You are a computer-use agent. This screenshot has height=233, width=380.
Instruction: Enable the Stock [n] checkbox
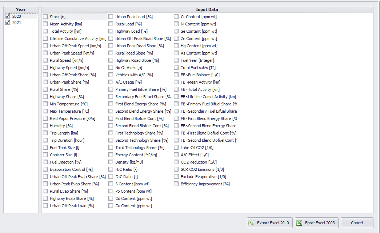pyautogui.click(x=45, y=16)
